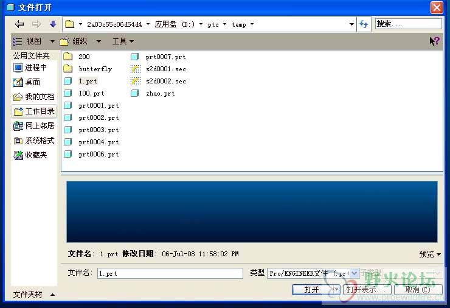Expand dropdown arrow after ptc

click(x=224, y=24)
